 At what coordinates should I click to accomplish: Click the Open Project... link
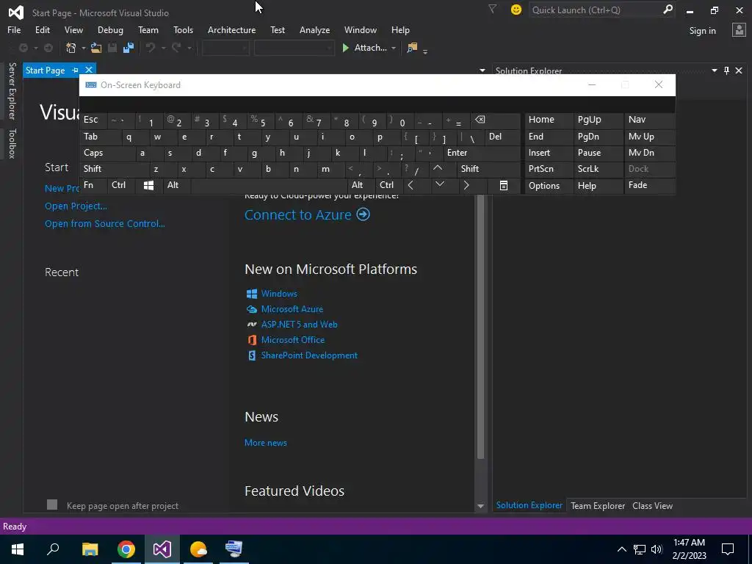coord(76,206)
